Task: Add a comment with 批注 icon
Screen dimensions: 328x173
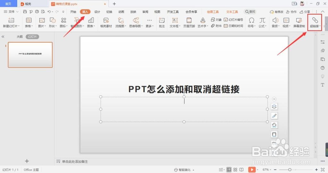Action: (162, 20)
